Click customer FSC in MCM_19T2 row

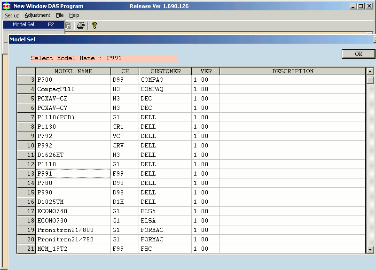click(165, 249)
